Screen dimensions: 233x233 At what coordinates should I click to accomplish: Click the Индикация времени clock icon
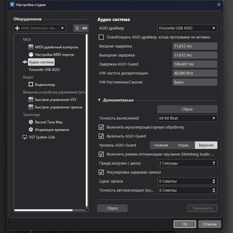tap(31, 130)
